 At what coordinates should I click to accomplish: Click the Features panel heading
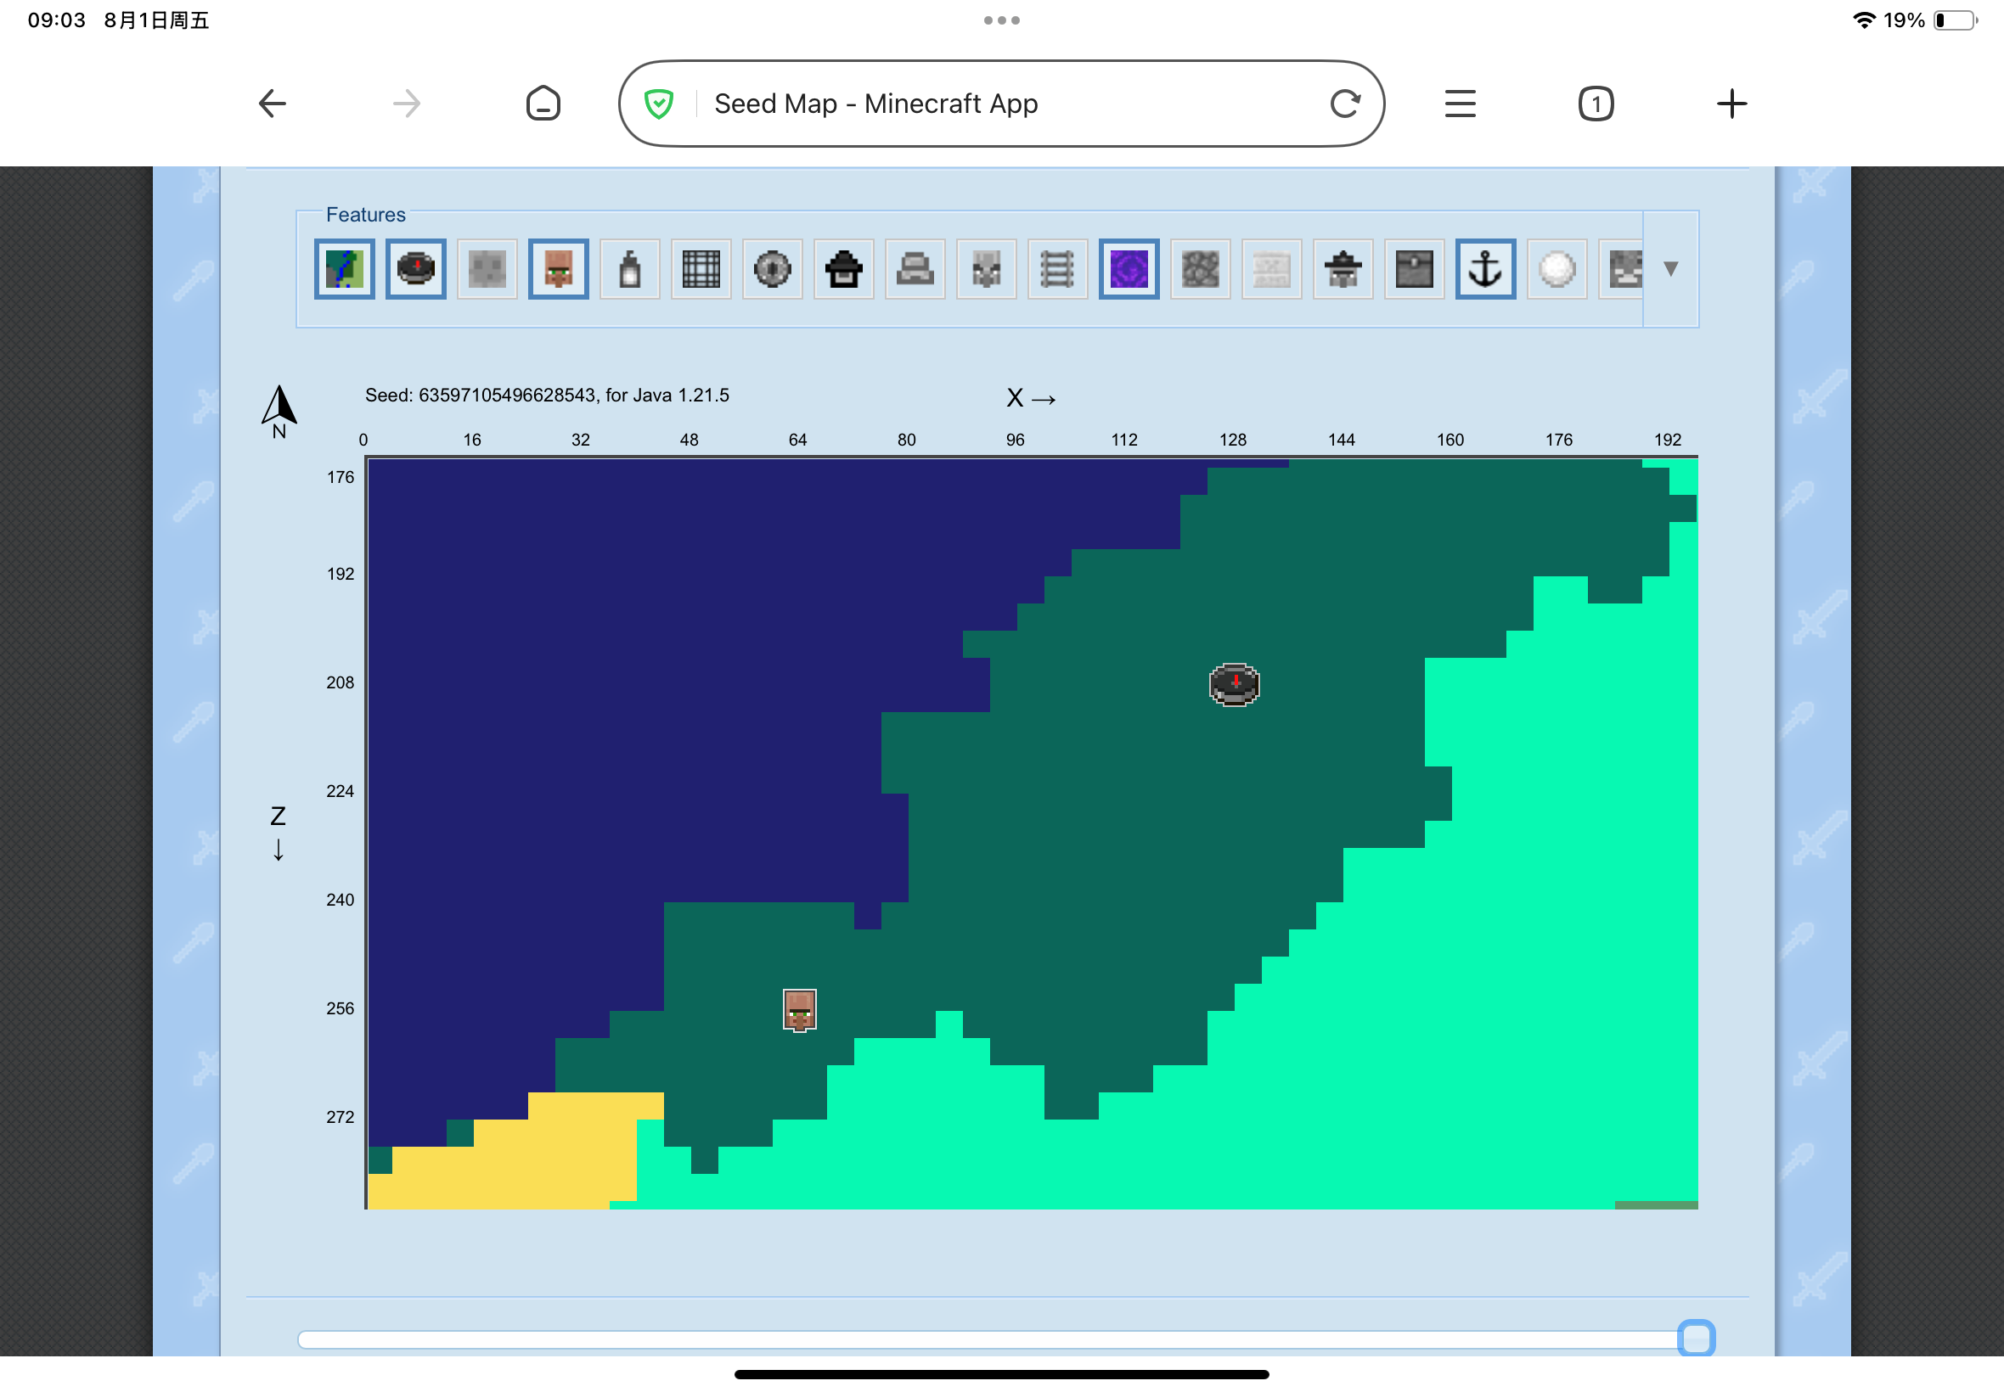[365, 215]
